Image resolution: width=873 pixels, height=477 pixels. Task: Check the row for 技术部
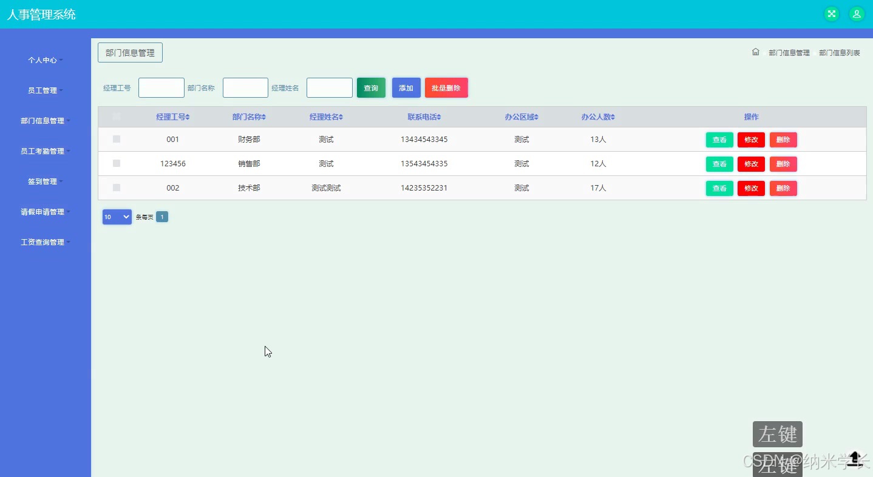tap(117, 188)
